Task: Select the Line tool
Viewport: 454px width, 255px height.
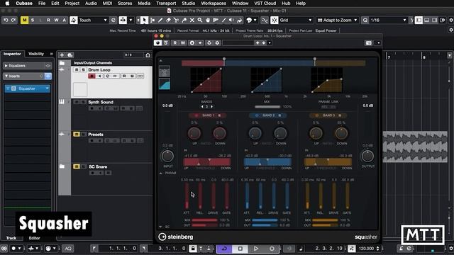Action: (x=223, y=21)
